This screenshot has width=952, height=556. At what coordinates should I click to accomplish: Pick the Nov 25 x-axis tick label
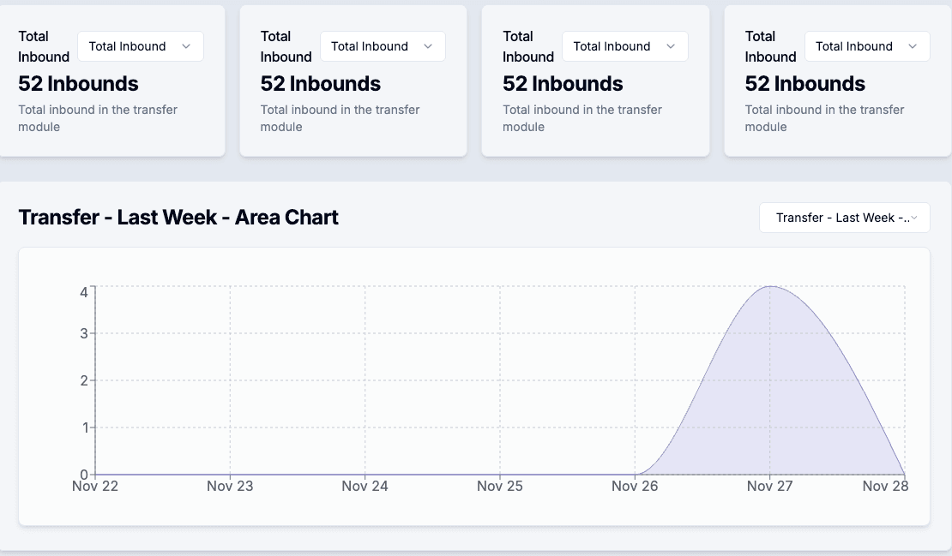(500, 486)
